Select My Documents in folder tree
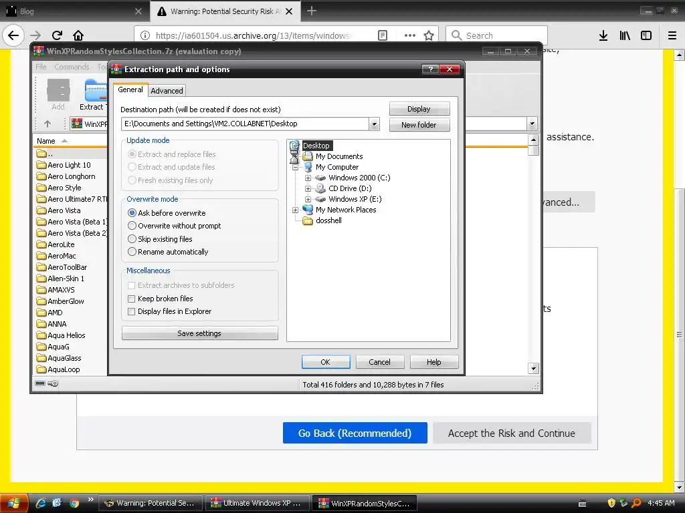685x513 pixels. pos(339,156)
